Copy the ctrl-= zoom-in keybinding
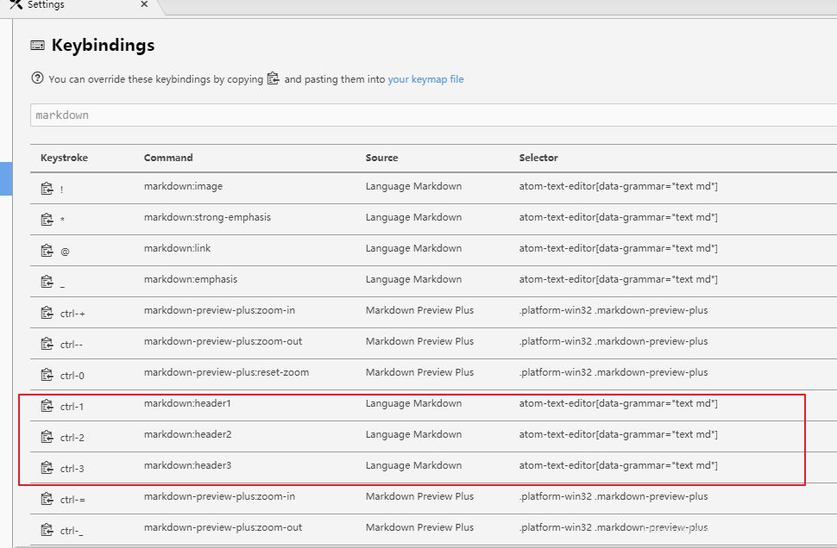Screen dimensions: 837x548 (47, 498)
